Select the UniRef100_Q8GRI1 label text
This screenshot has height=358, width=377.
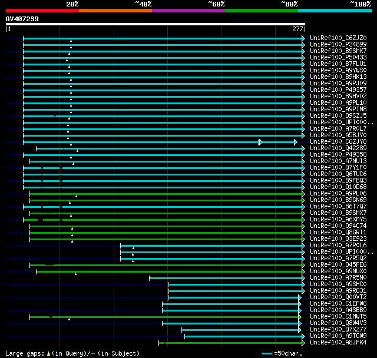[338, 233]
